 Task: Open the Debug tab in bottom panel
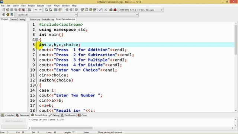coord(54,115)
